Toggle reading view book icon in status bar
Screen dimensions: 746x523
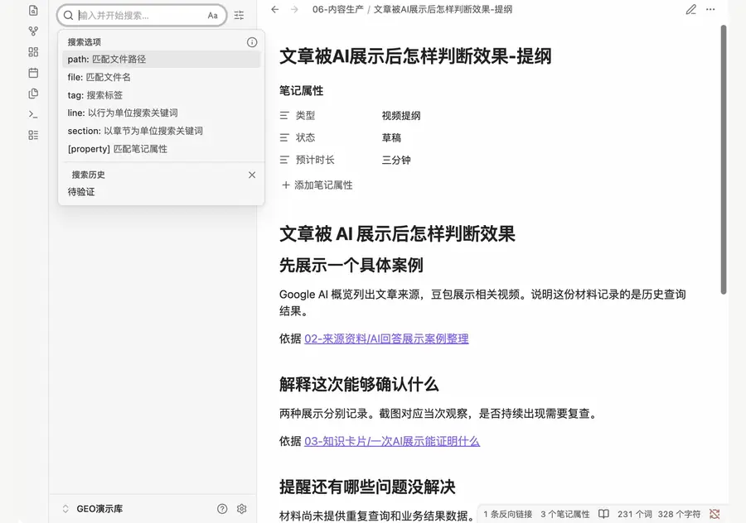click(x=603, y=514)
